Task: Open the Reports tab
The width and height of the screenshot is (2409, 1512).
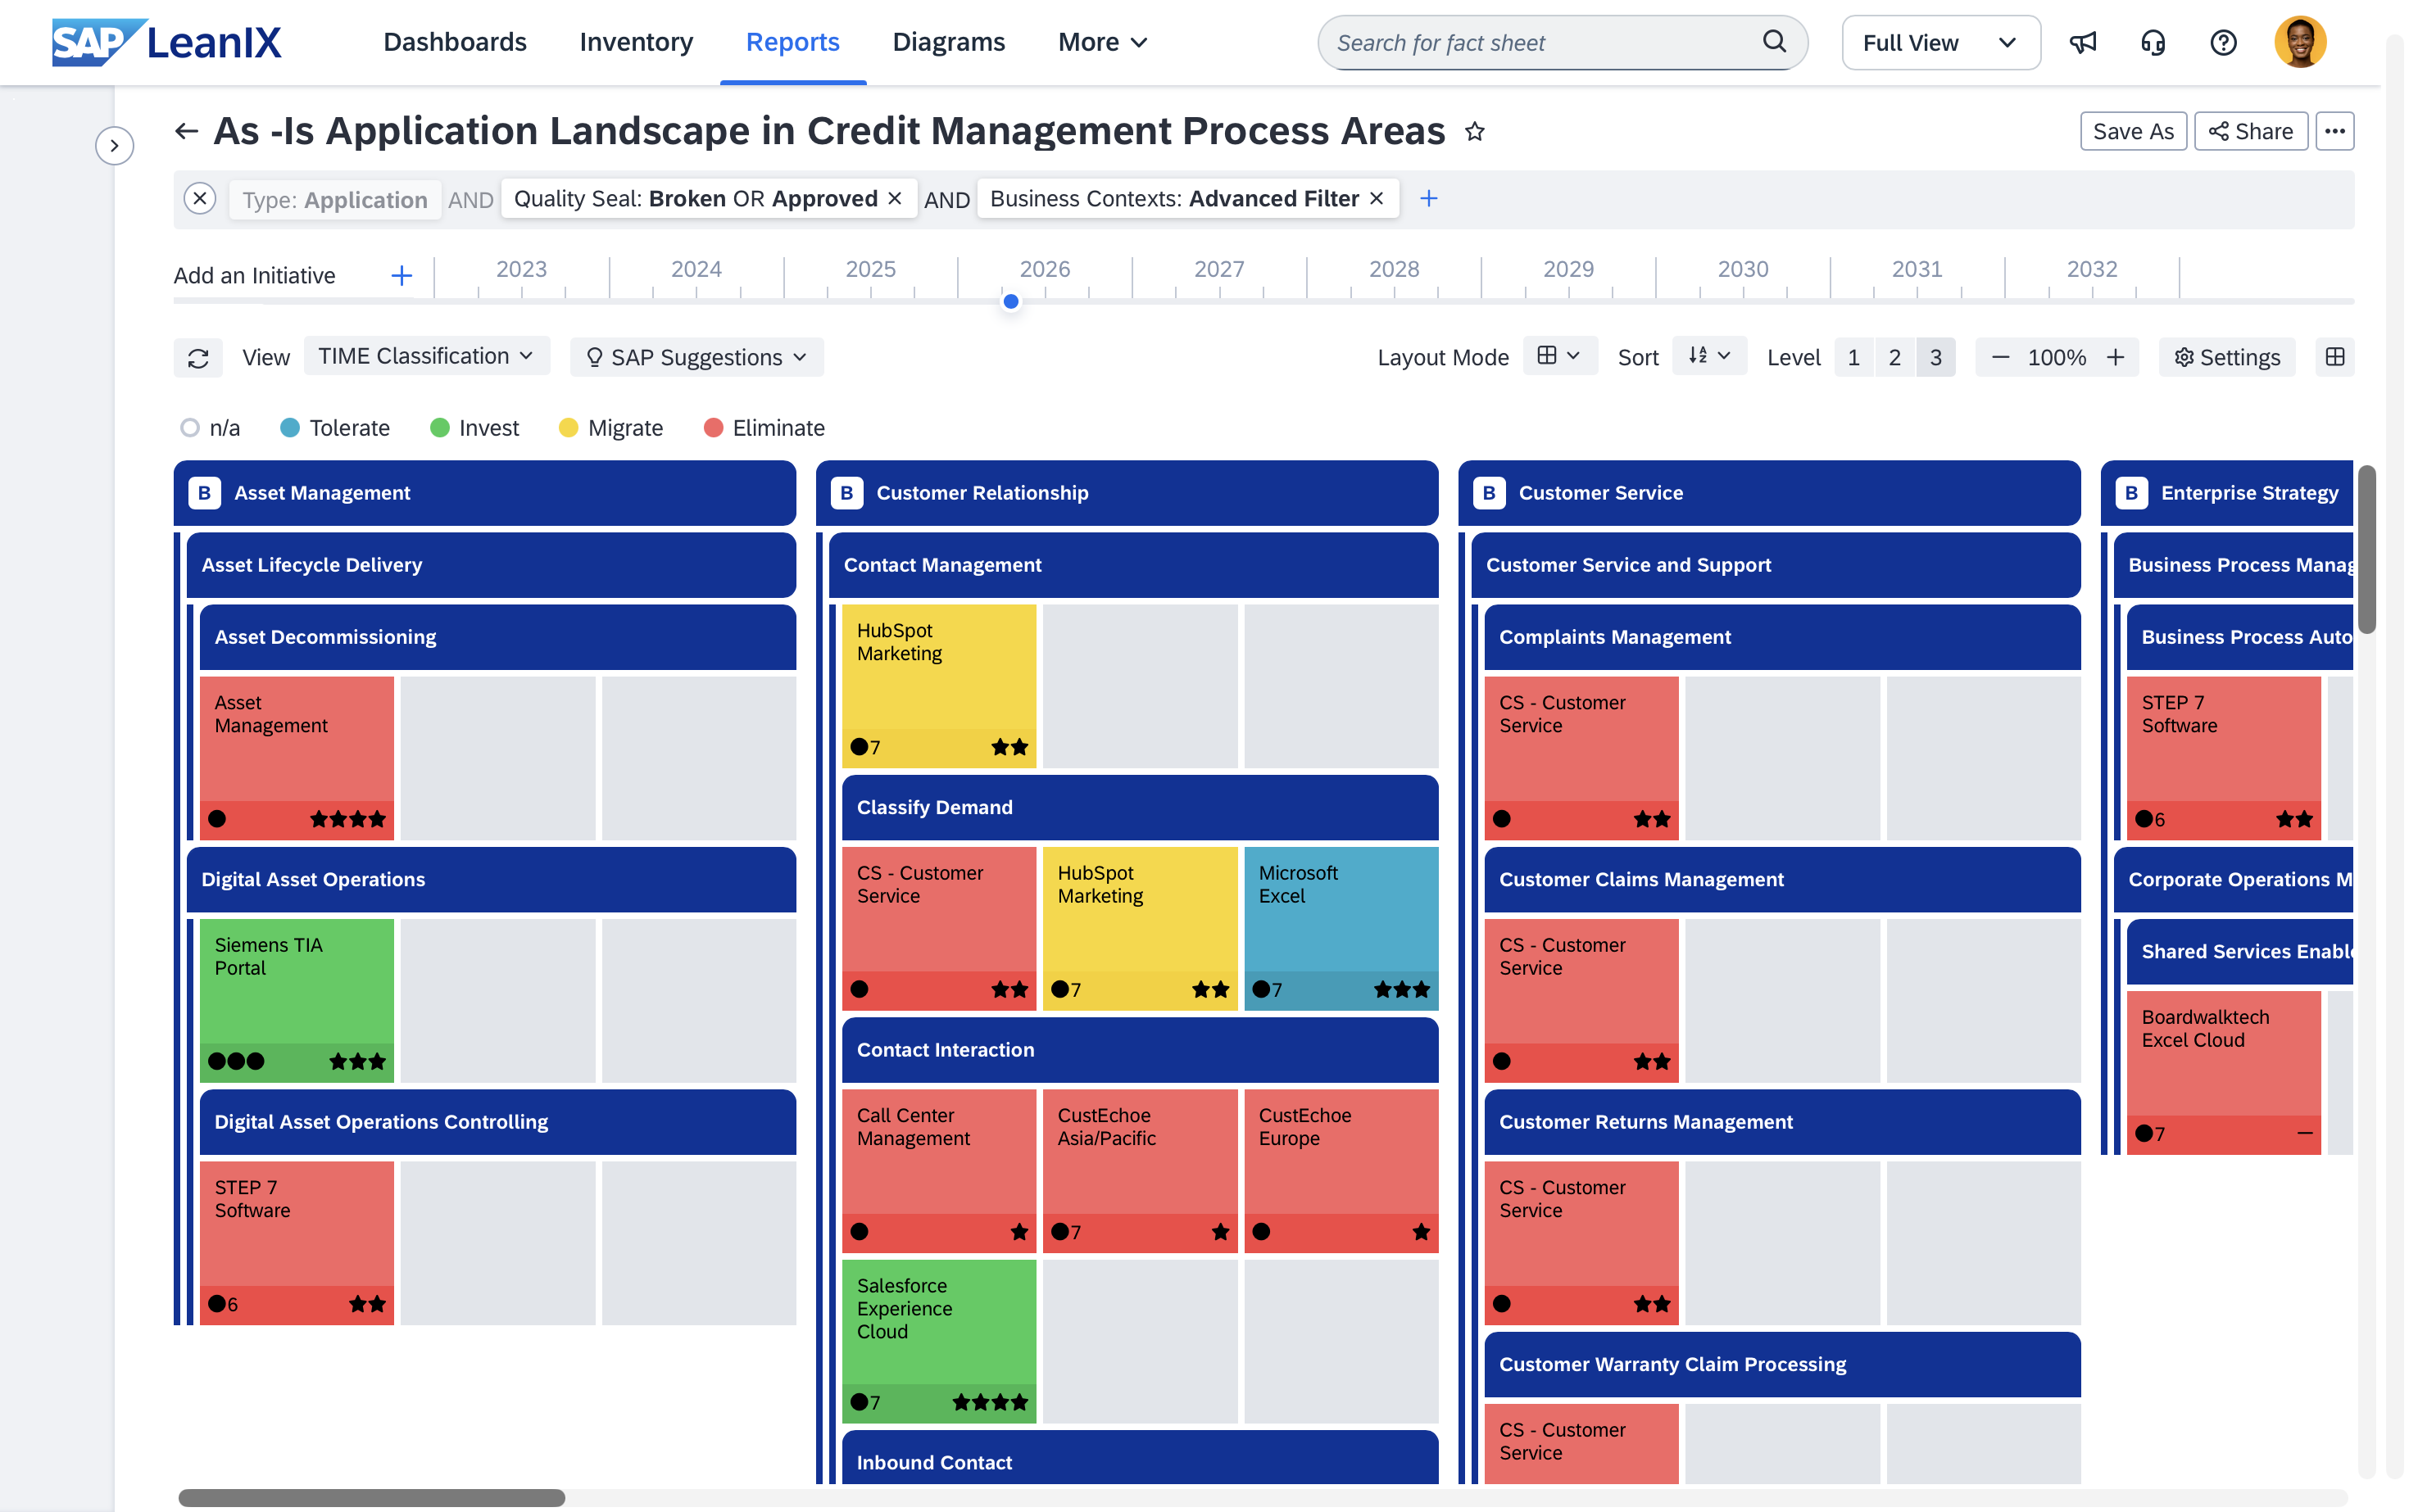Action: coord(792,42)
